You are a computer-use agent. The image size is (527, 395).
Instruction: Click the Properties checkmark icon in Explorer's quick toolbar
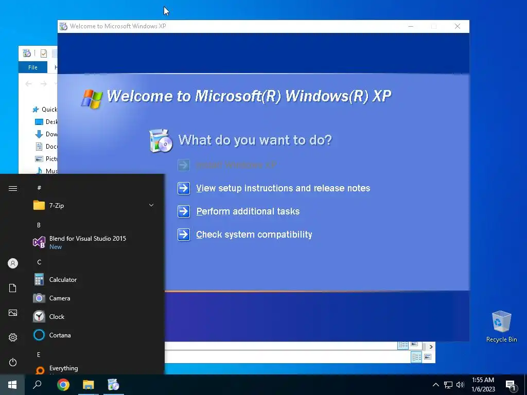pos(44,53)
